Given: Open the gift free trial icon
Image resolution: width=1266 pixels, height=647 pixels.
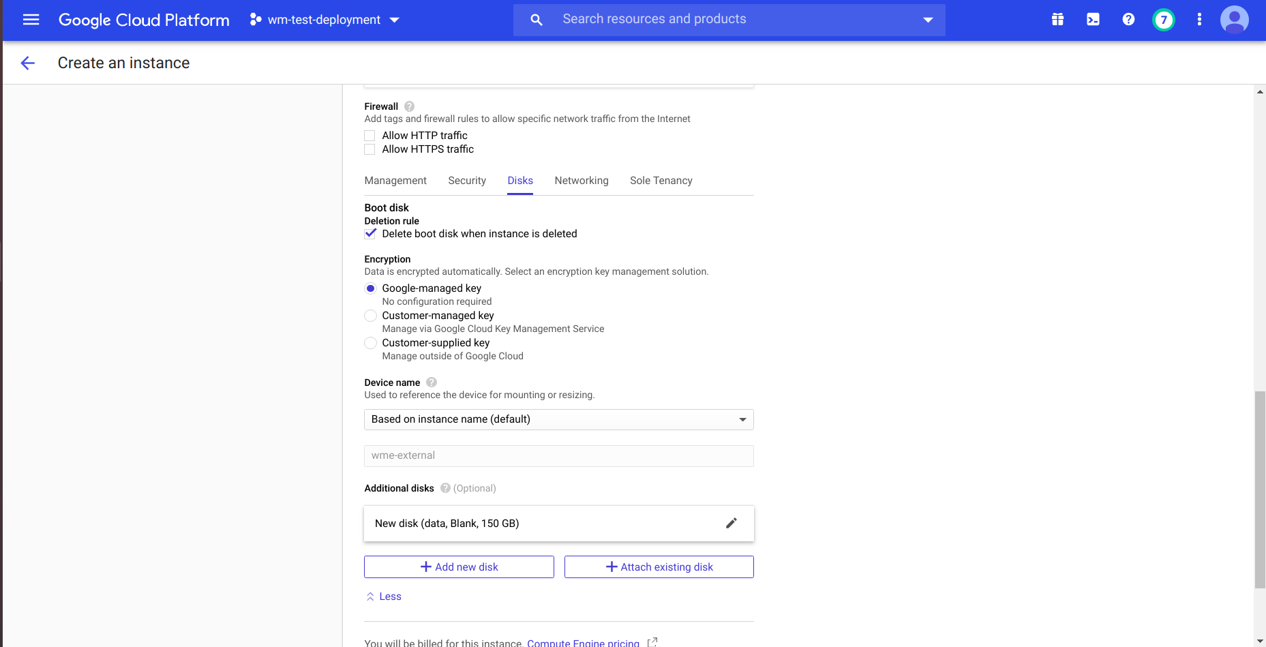Looking at the screenshot, I should [1057, 20].
